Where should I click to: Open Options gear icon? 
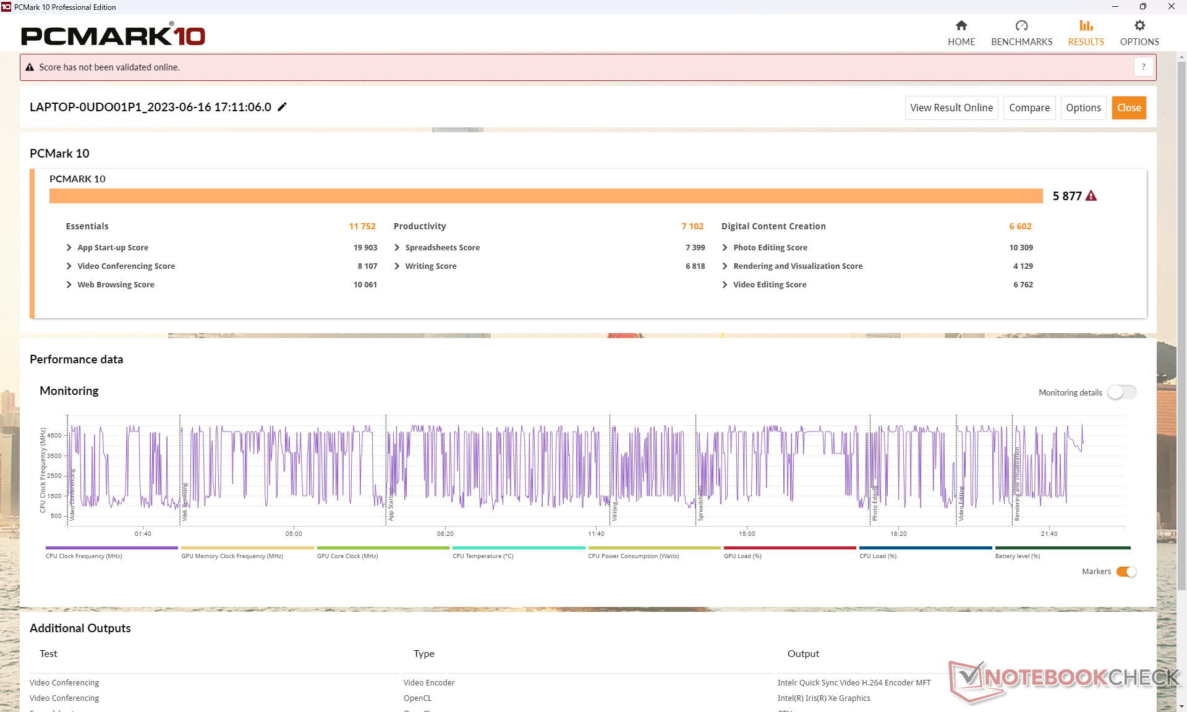(1139, 26)
